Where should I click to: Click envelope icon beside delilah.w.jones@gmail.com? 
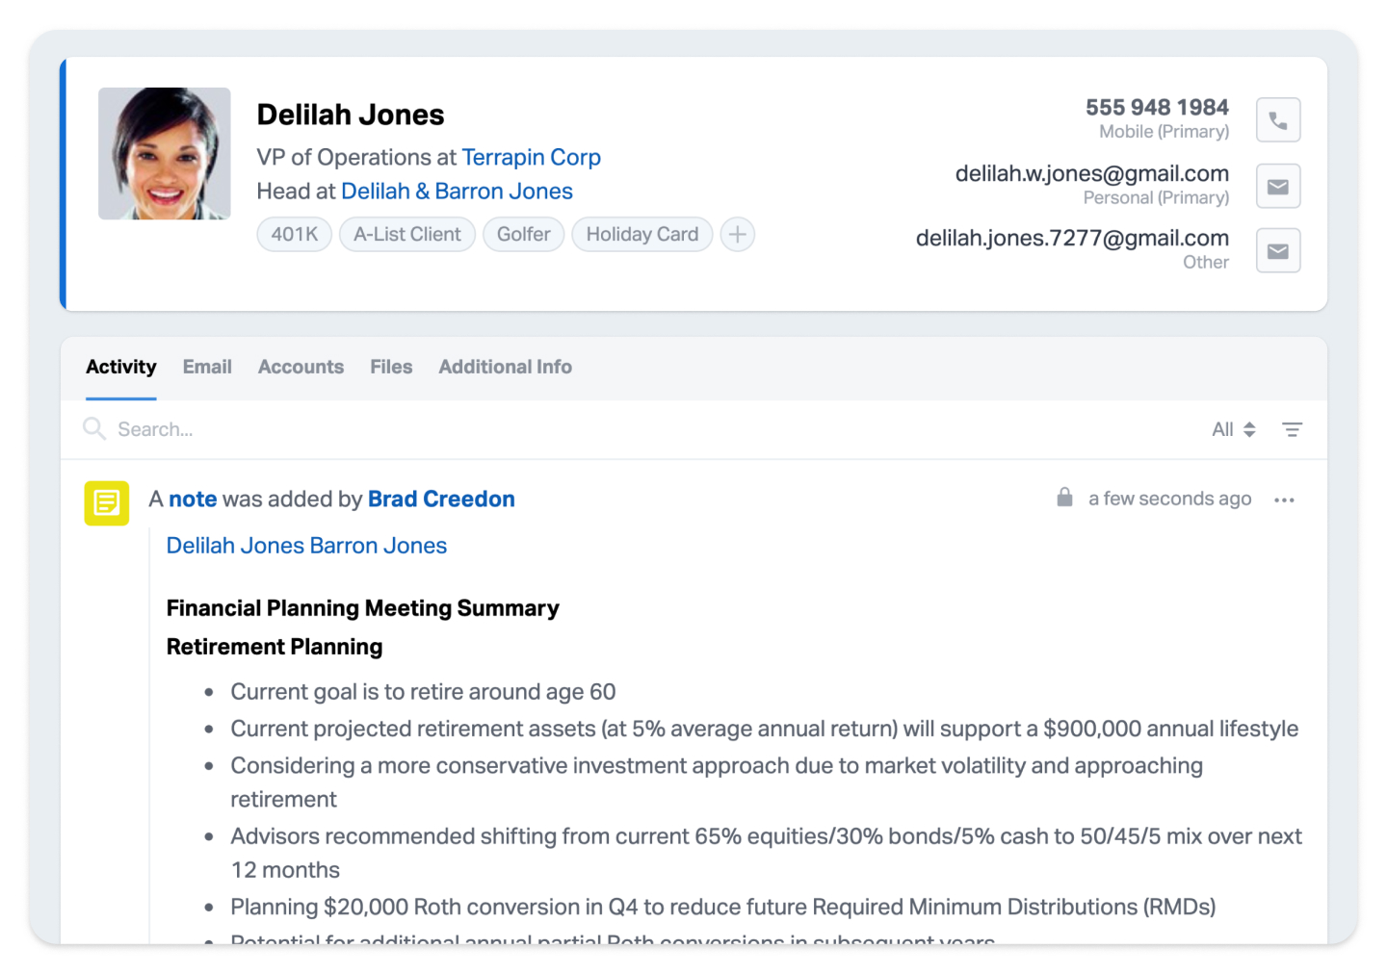point(1277,187)
